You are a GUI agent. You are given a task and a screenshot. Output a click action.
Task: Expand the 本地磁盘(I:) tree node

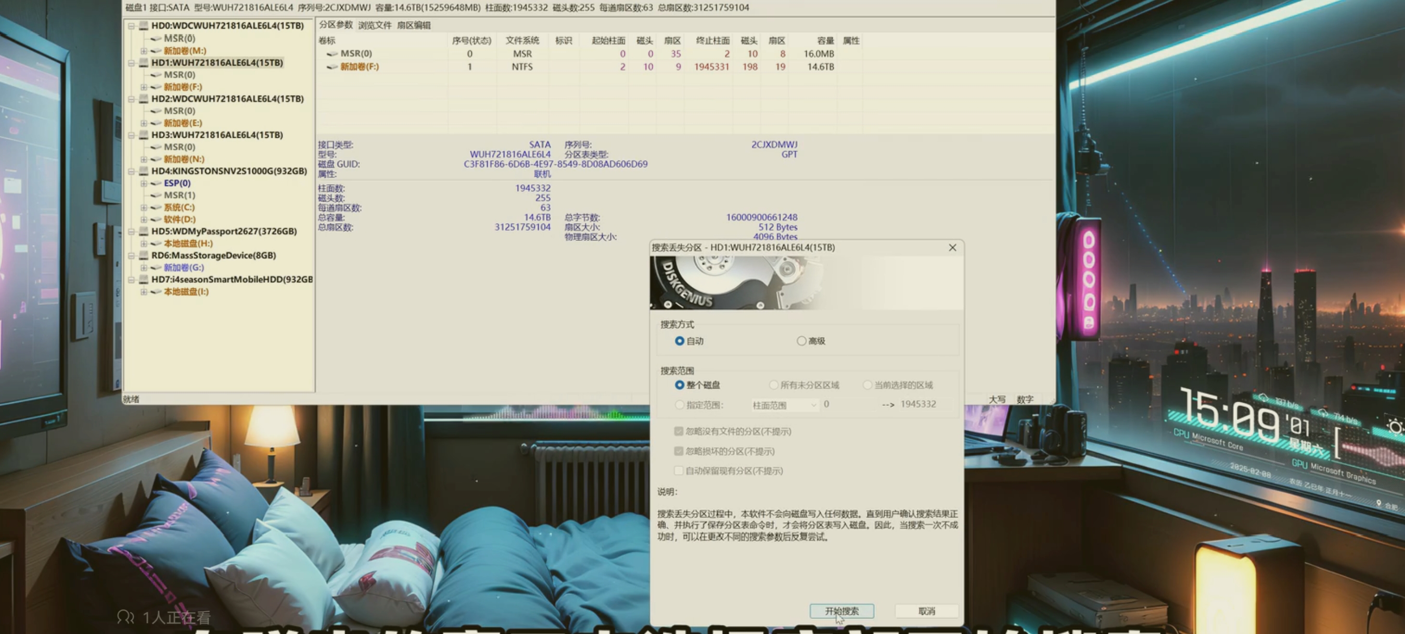pyautogui.click(x=144, y=292)
